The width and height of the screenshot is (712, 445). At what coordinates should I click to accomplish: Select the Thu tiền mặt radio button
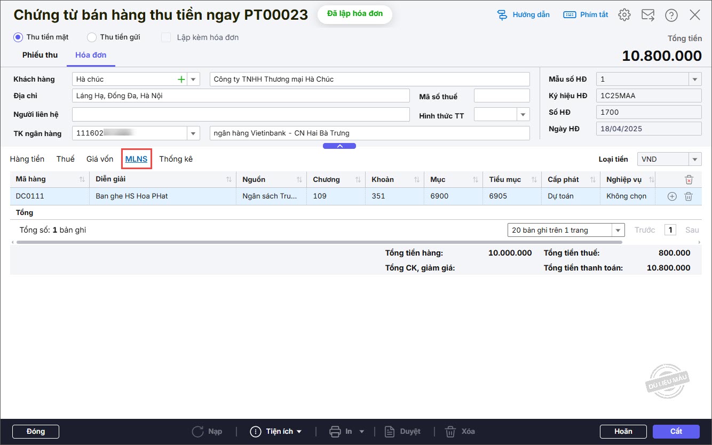coord(18,37)
